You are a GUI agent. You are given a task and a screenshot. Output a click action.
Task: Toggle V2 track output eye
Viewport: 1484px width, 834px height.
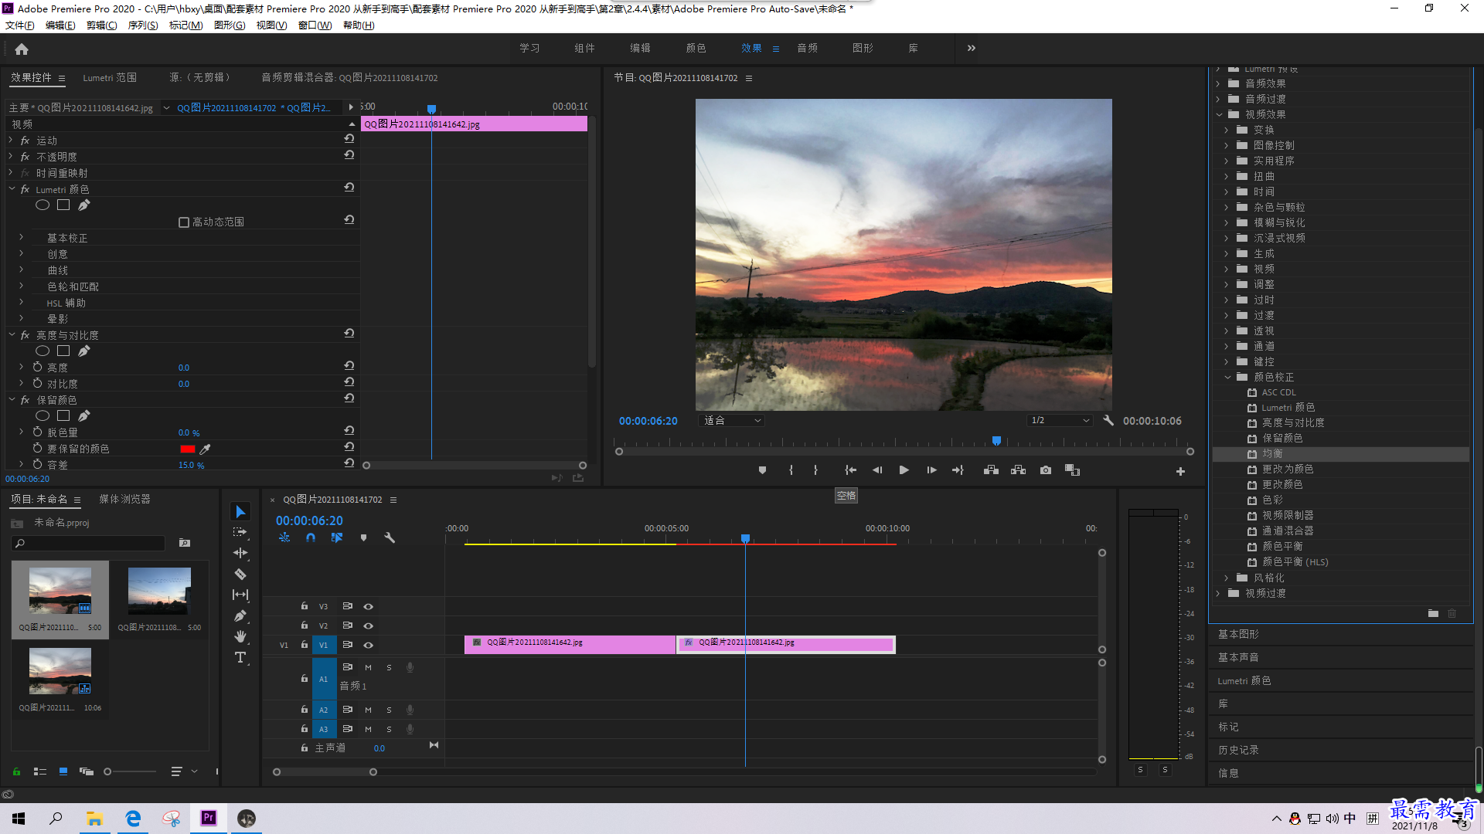tap(369, 625)
